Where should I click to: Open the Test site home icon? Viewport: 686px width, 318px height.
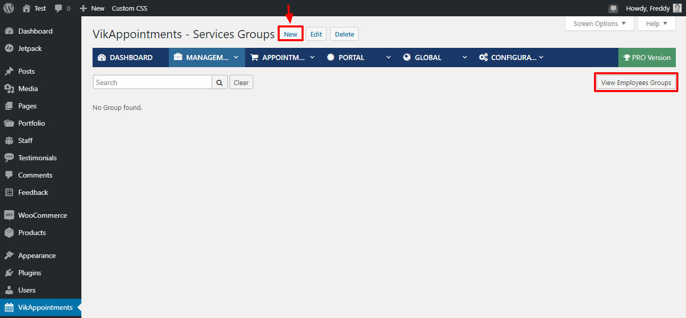[x=26, y=8]
